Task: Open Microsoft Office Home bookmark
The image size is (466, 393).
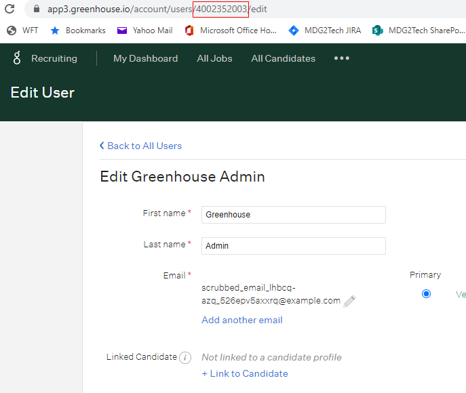Action: (x=231, y=30)
